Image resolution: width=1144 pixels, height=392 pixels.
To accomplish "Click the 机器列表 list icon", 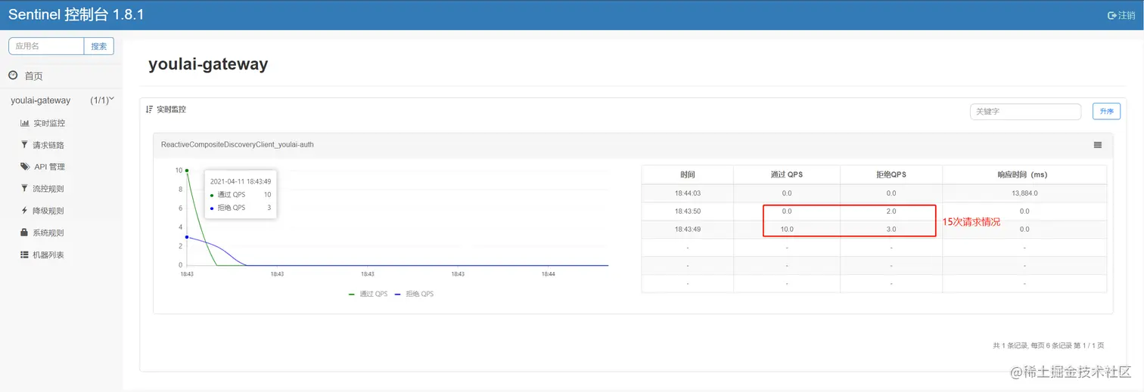I will click(24, 255).
